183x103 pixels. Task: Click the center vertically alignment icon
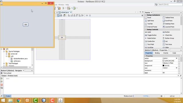click(83, 15)
